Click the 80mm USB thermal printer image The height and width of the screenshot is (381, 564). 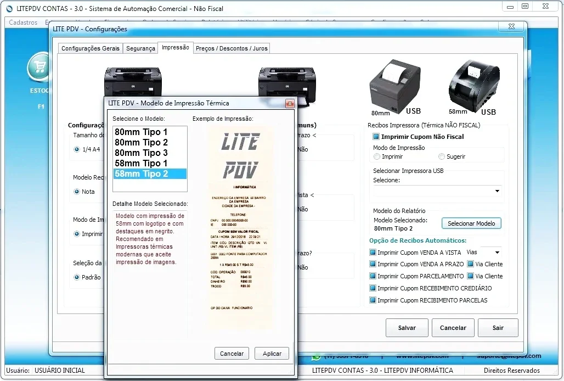pos(395,86)
